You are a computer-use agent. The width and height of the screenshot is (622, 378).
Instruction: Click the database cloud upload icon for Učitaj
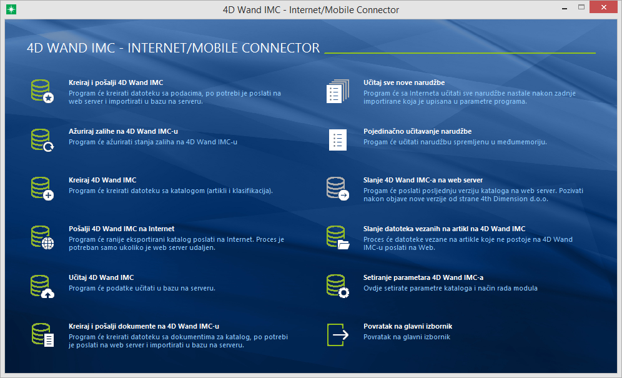42,286
